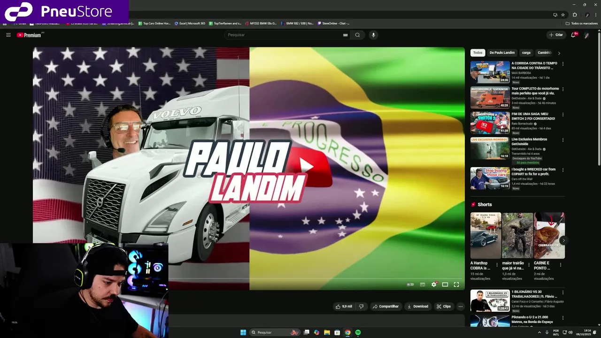Viewport: 601px width, 338px height.
Task: Select the Todos filter chip
Action: (x=478, y=53)
